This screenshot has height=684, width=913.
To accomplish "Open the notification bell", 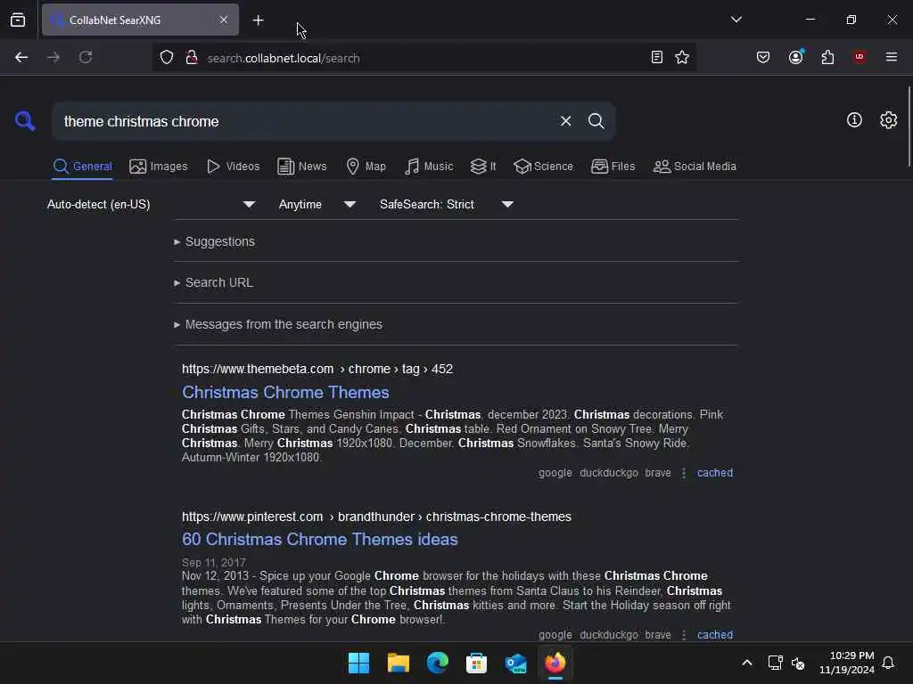I will (889, 663).
